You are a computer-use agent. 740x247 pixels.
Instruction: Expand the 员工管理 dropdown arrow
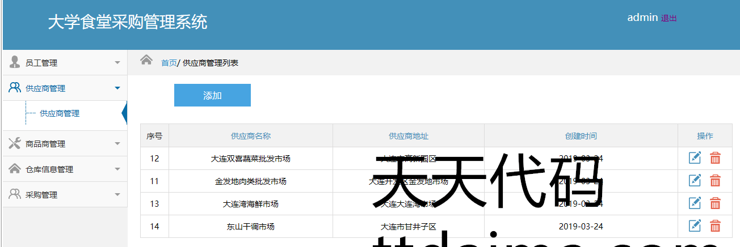117,63
